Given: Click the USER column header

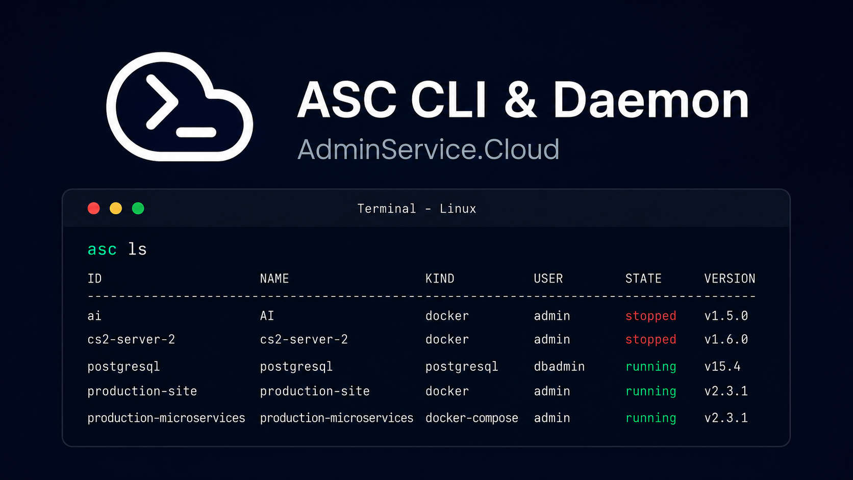Looking at the screenshot, I should pos(548,279).
